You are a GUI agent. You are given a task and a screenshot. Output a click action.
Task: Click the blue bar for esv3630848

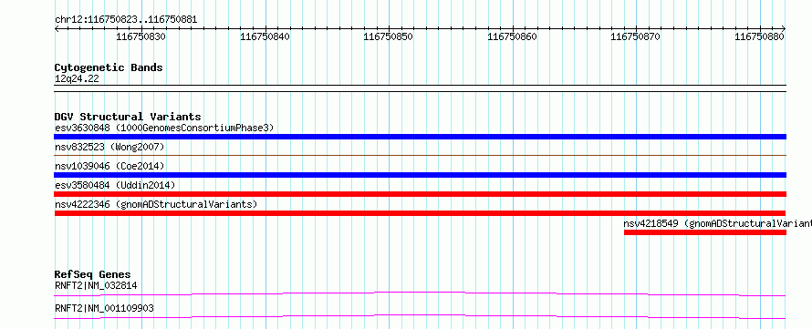point(420,137)
